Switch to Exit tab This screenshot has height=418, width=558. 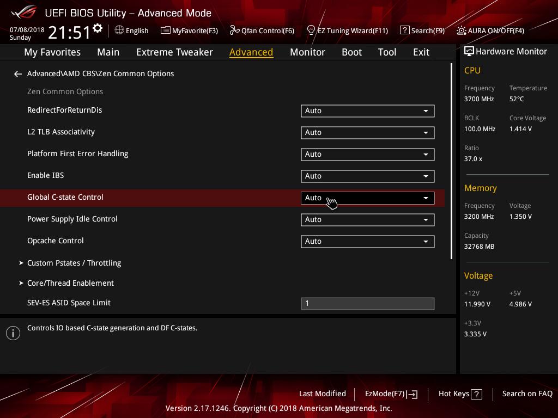[x=421, y=52]
